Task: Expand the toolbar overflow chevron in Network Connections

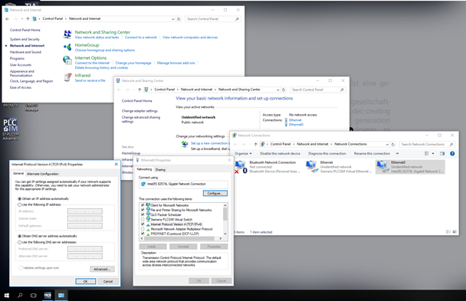Action: click(x=397, y=153)
